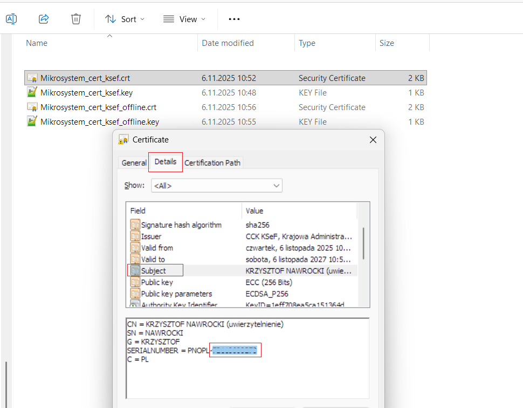Close the Certificate dialog window

(x=373, y=140)
